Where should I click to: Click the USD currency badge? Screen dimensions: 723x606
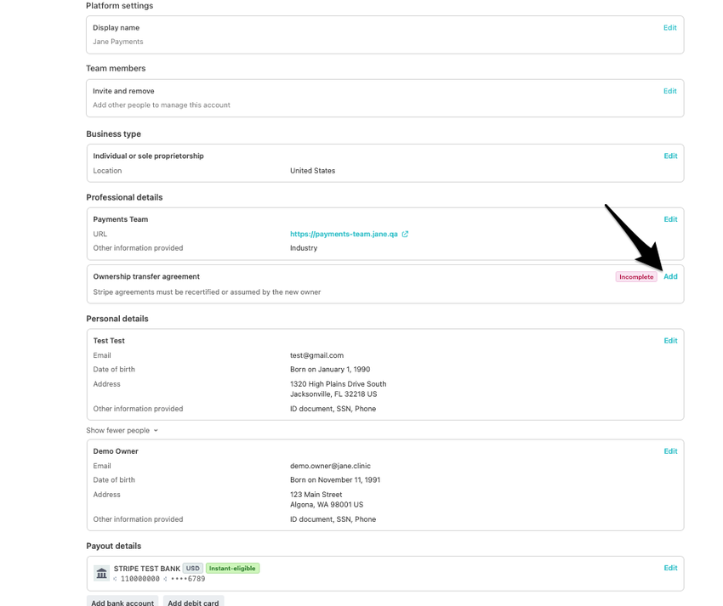point(193,569)
